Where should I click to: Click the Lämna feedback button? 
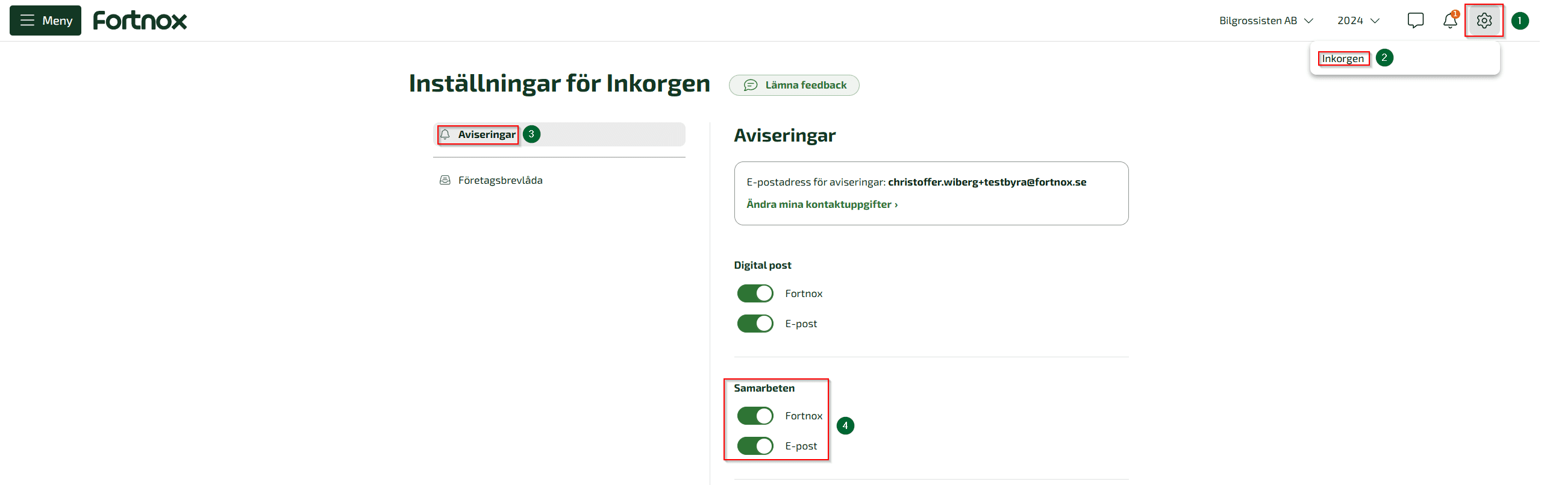794,85
